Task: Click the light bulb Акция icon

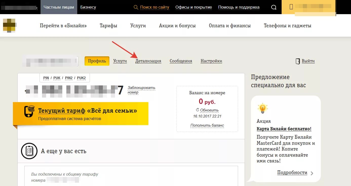Action: pos(263,108)
